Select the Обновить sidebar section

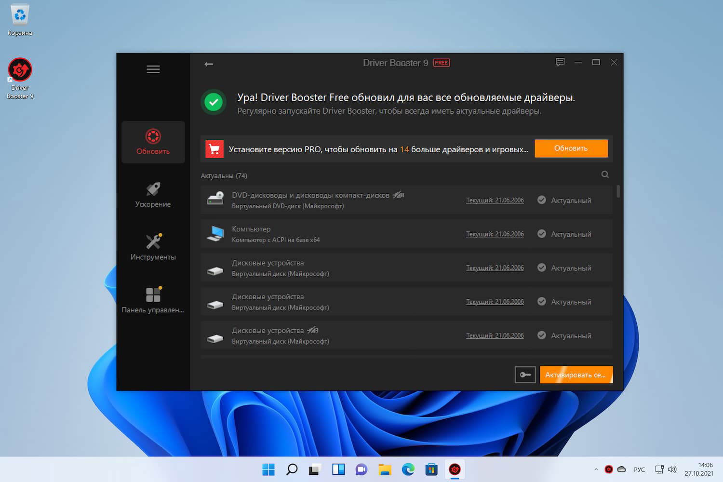(x=153, y=142)
